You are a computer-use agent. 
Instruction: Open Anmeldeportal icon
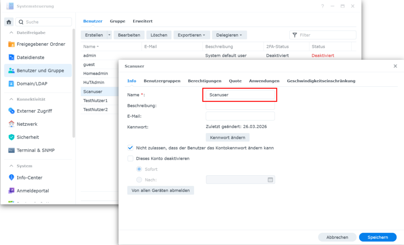coord(11,191)
